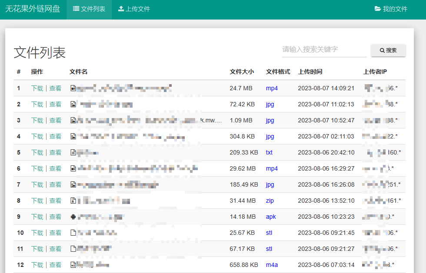This screenshot has width=426, height=273.
Task: Click the zip format link in row 8
Action: (270, 201)
